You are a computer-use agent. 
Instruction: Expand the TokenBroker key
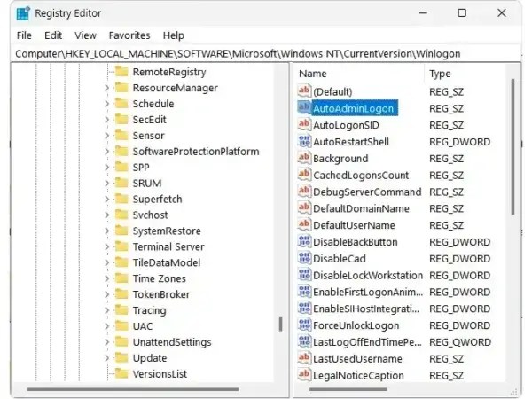tap(107, 294)
